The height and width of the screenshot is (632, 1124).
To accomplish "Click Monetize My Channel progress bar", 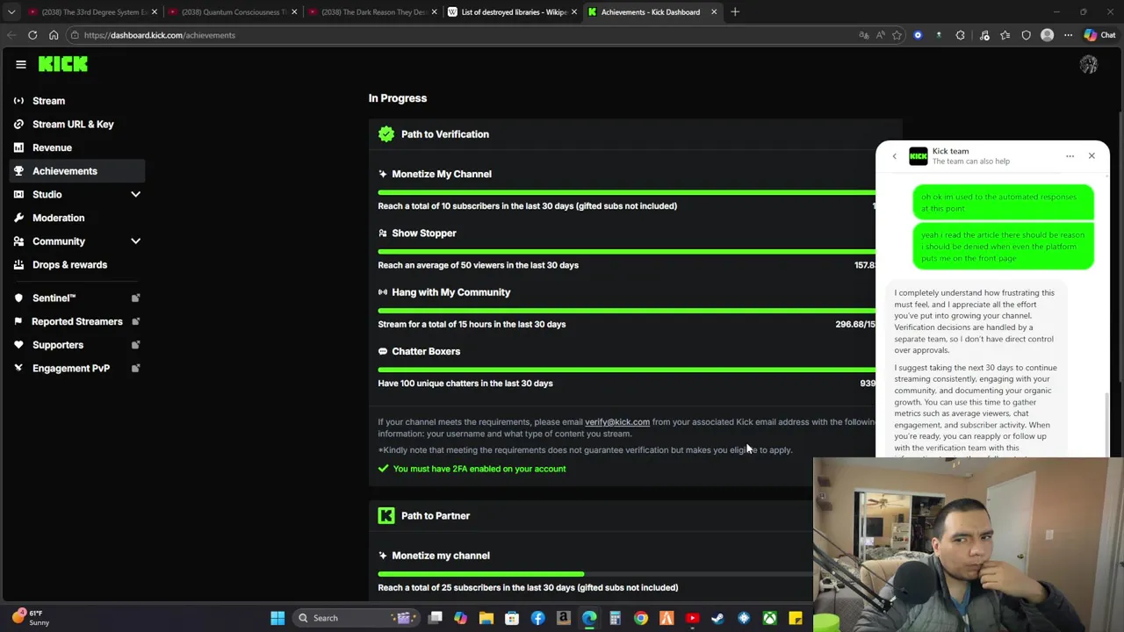I will (626, 192).
